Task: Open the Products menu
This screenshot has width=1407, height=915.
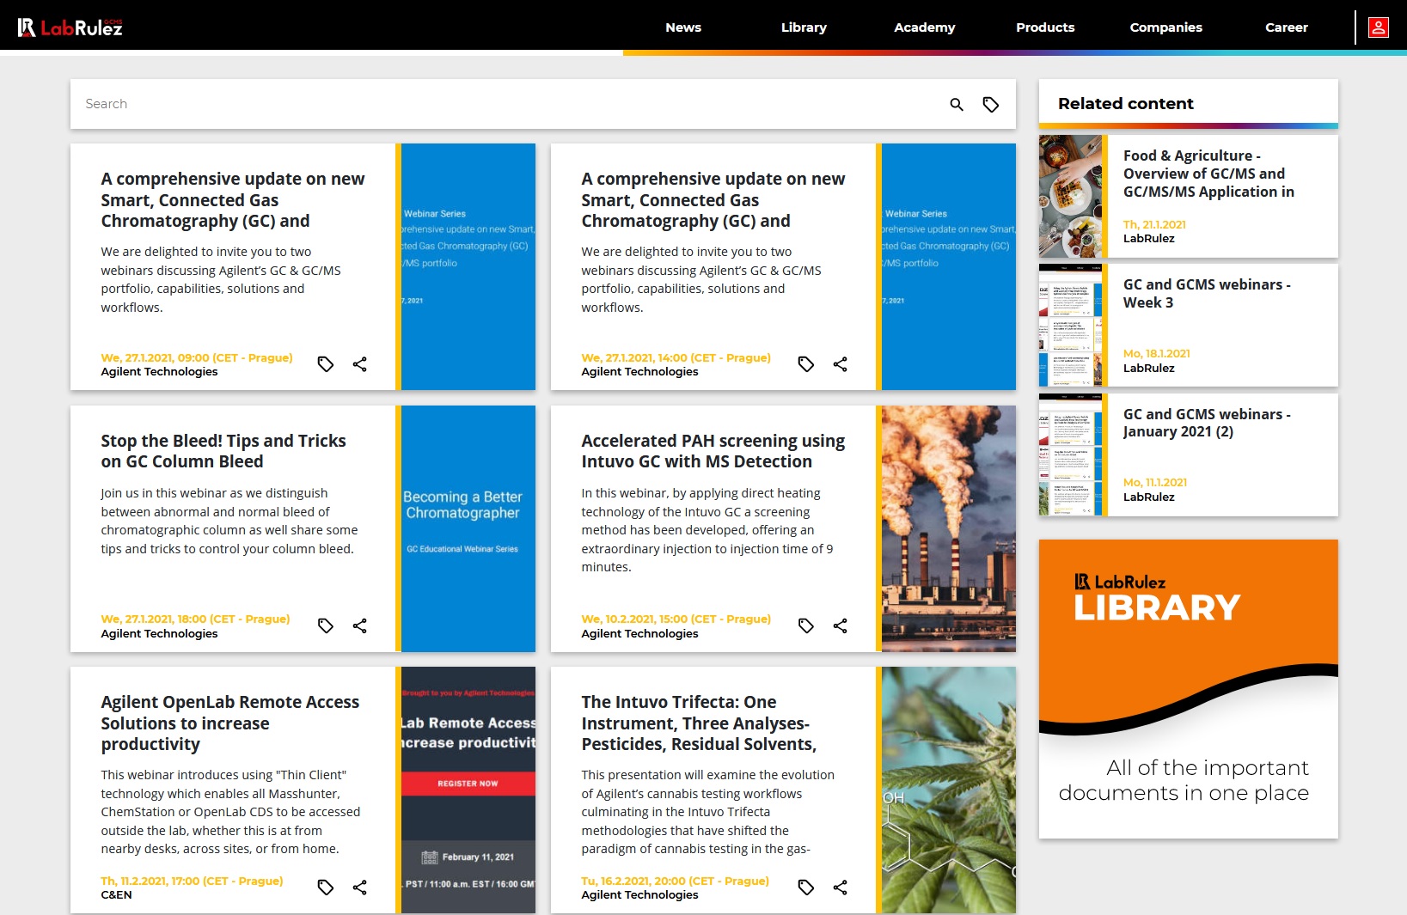Action: [1045, 27]
